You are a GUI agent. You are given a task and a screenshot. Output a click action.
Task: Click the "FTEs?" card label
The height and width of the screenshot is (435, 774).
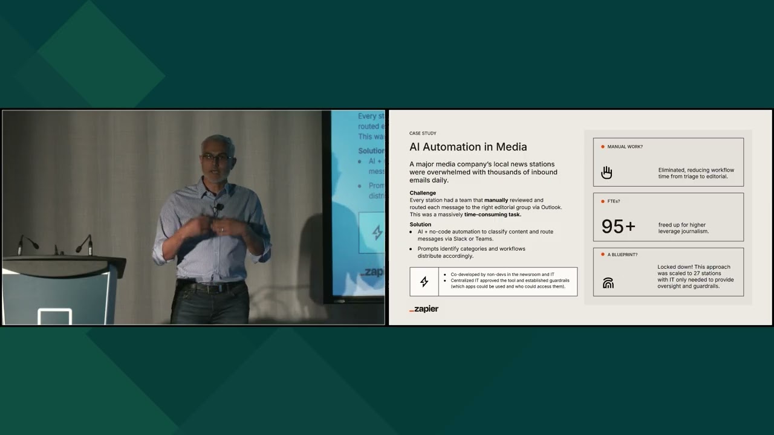pos(614,201)
